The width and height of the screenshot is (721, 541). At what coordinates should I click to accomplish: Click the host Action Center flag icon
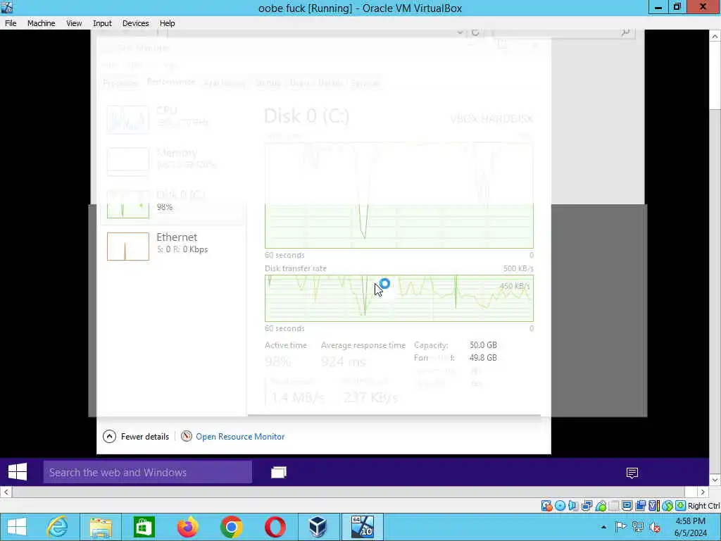click(x=620, y=527)
